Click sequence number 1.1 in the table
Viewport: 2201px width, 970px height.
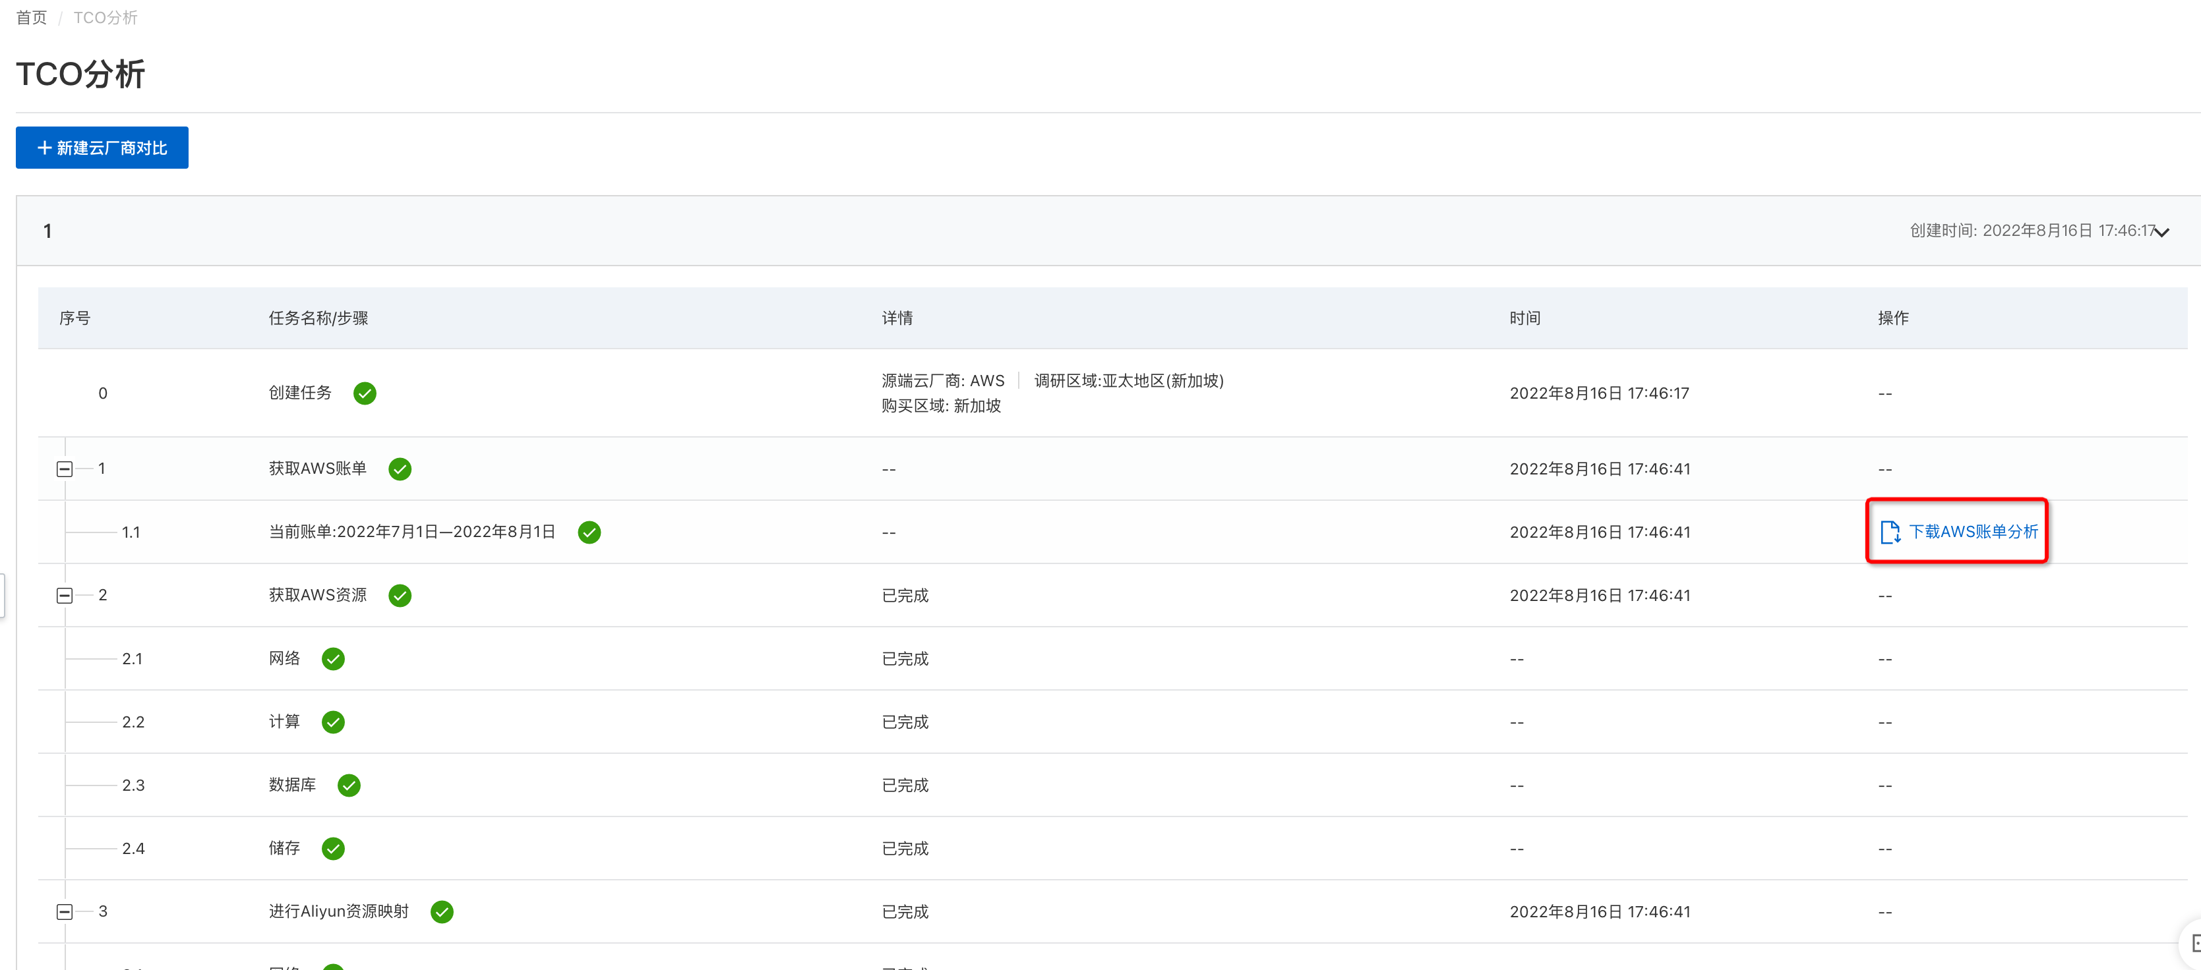[131, 532]
